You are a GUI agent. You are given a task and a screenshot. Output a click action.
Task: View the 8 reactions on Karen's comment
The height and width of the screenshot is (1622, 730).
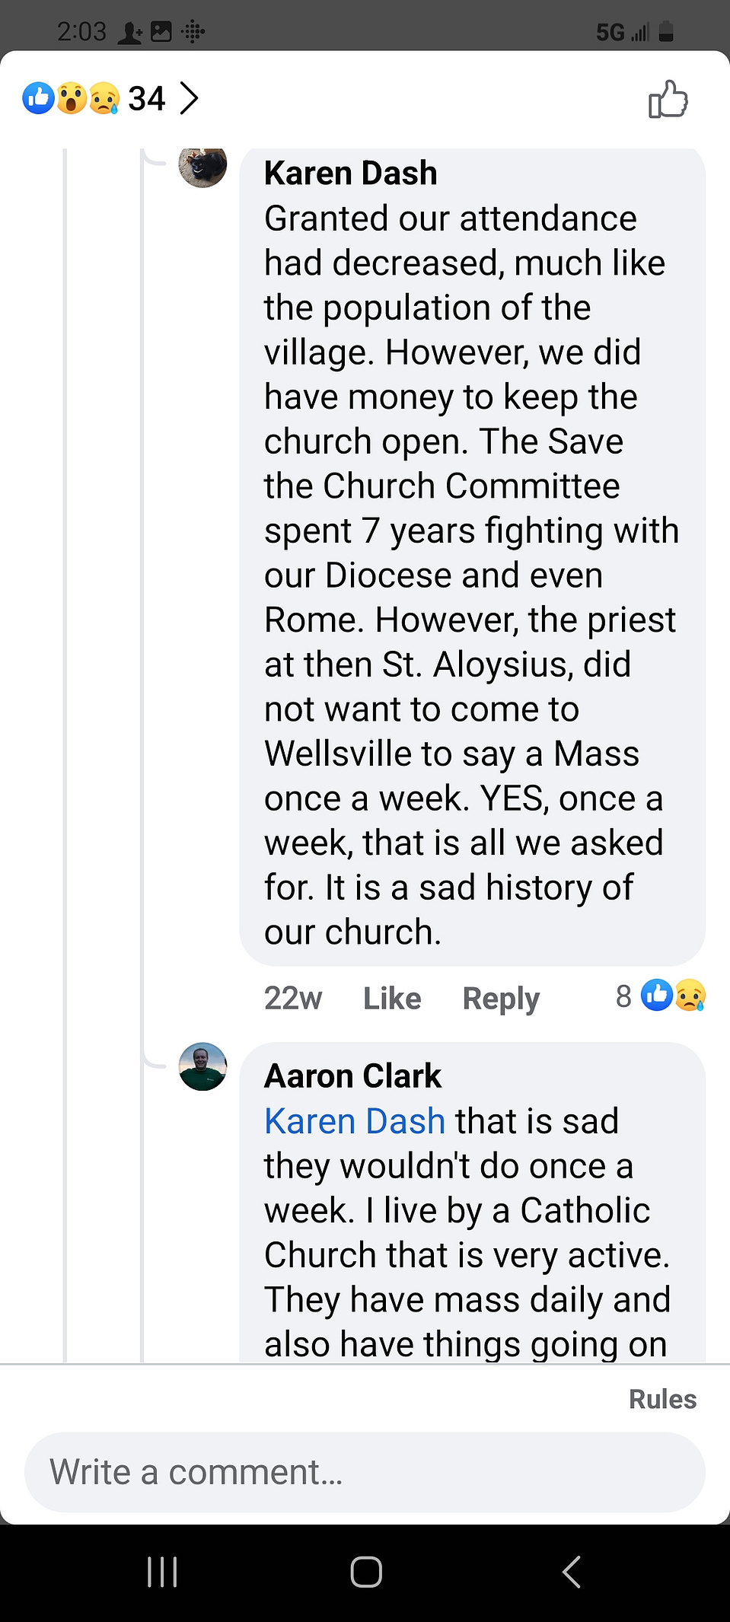(660, 996)
